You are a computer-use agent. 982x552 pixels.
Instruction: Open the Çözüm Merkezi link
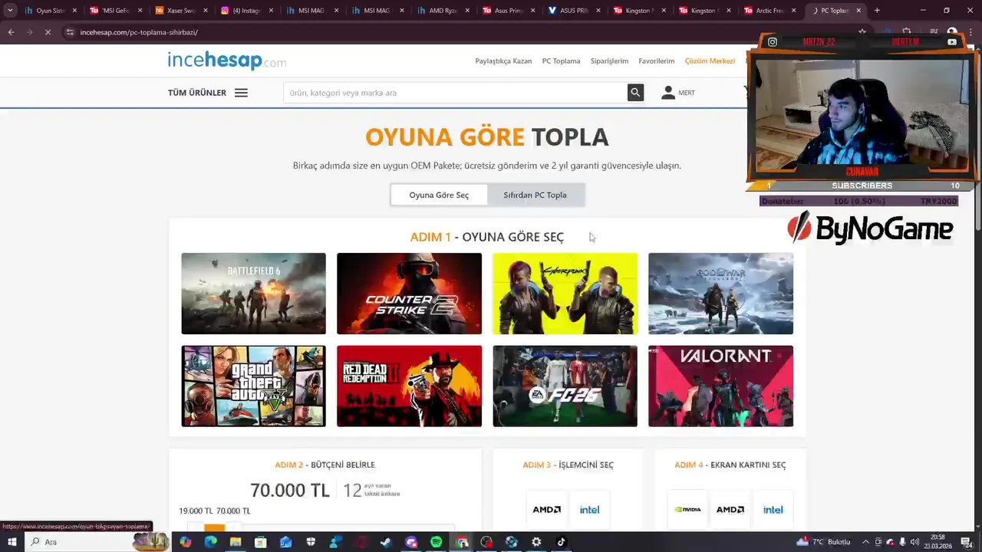[x=710, y=61]
